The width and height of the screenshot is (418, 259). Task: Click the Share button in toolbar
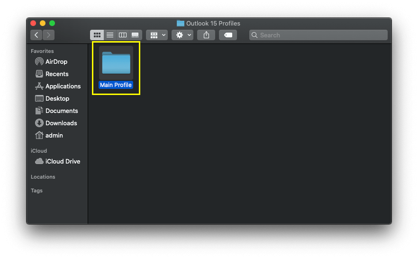[x=206, y=35]
